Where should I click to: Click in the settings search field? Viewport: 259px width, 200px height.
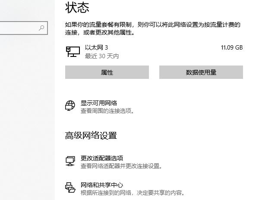[24, 28]
